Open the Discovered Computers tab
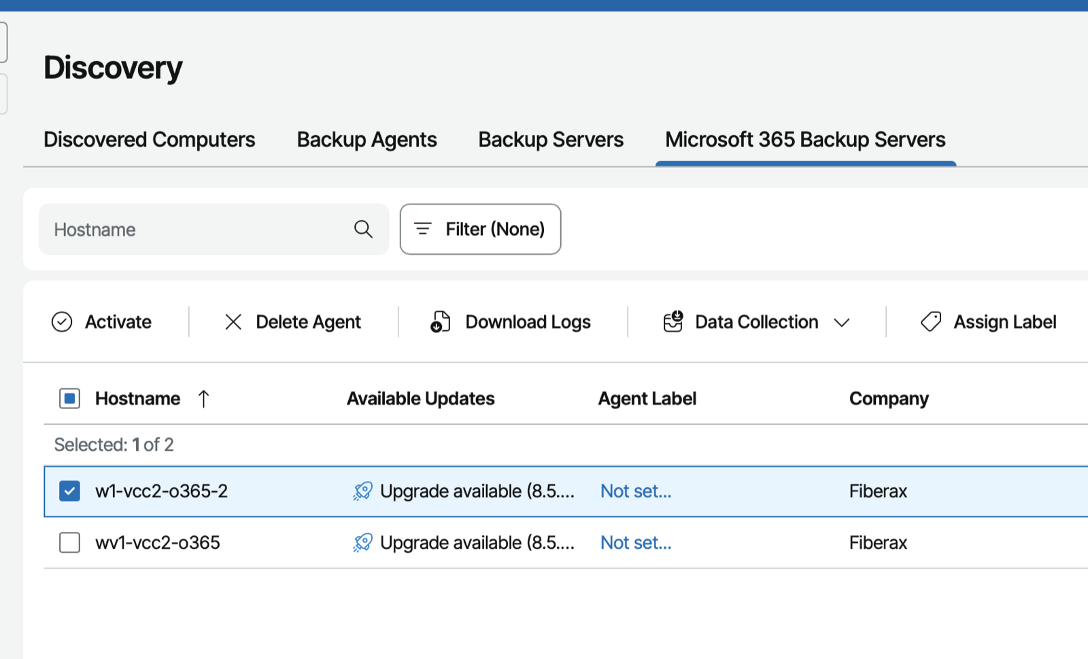The width and height of the screenshot is (1088, 659). [x=149, y=140]
